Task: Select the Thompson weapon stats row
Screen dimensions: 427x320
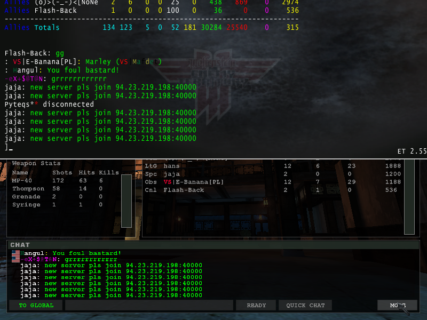Action: pos(64,189)
